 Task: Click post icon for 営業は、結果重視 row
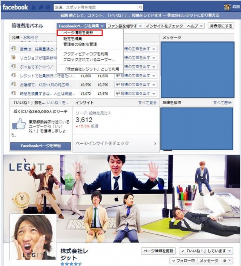[x=13, y=49]
